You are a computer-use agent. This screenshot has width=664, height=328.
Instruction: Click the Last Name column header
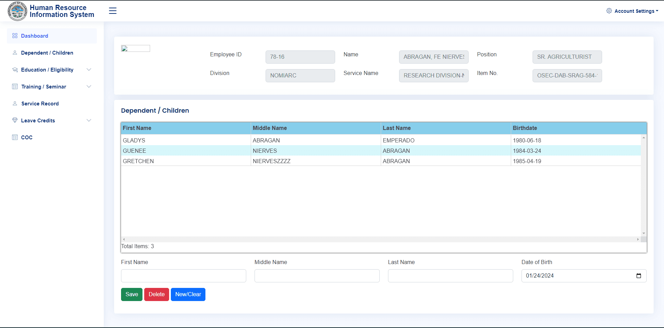point(446,128)
